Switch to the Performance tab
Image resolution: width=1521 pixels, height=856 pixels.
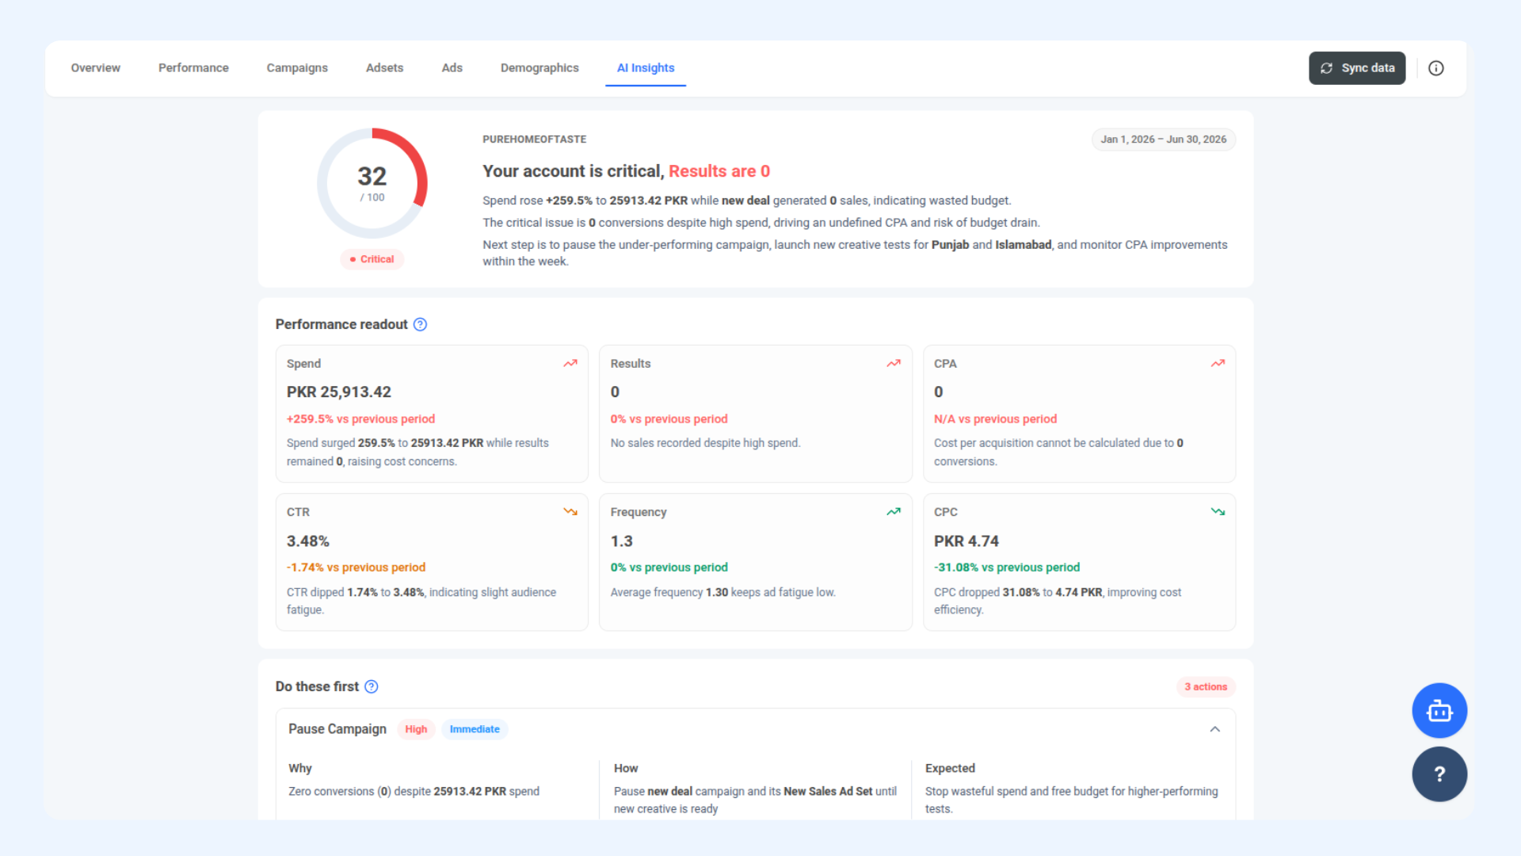tap(193, 68)
